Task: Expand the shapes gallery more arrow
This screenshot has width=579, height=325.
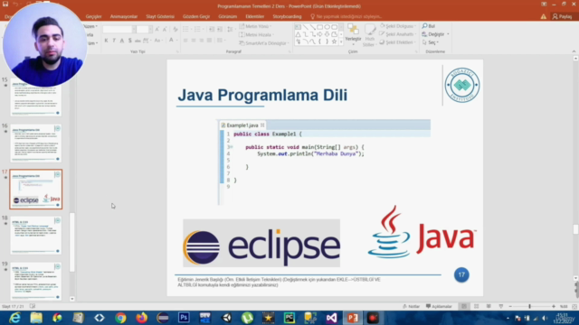Action: pos(341,42)
